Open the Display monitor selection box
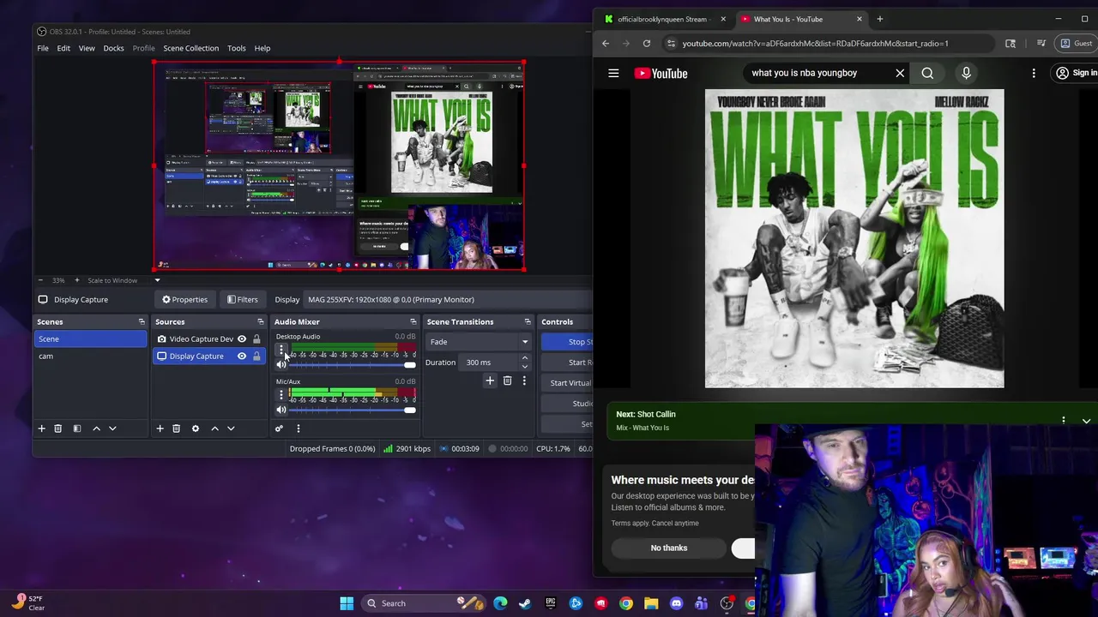The image size is (1098, 617). [449, 299]
